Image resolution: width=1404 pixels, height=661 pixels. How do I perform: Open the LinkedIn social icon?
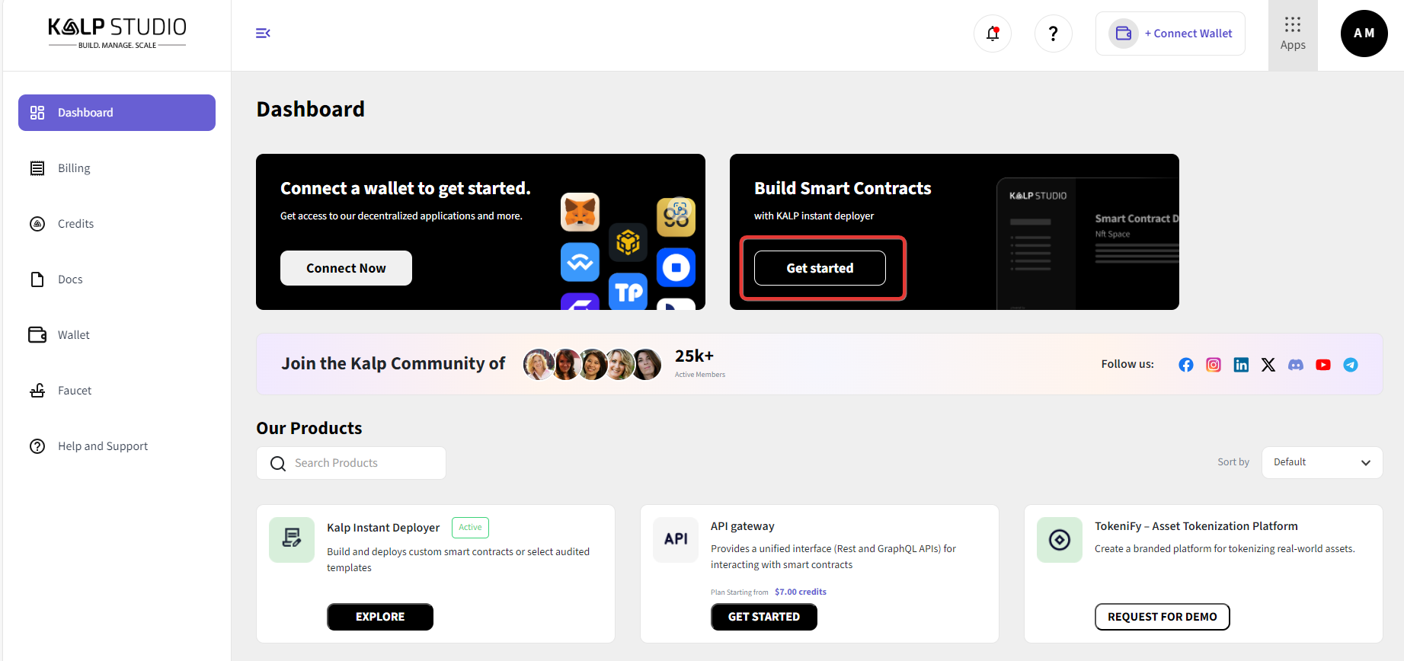[1240, 365]
